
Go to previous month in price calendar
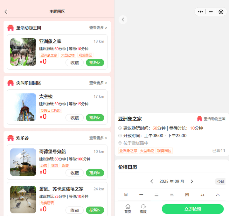(x=152, y=182)
